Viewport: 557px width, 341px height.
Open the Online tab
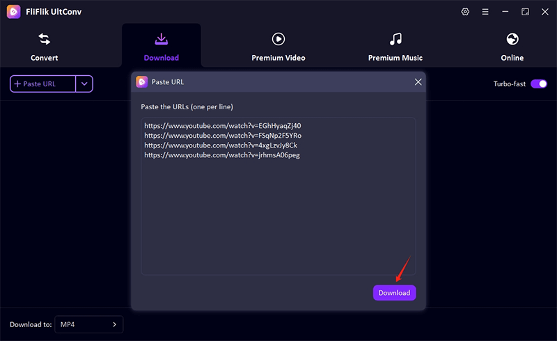512,47
